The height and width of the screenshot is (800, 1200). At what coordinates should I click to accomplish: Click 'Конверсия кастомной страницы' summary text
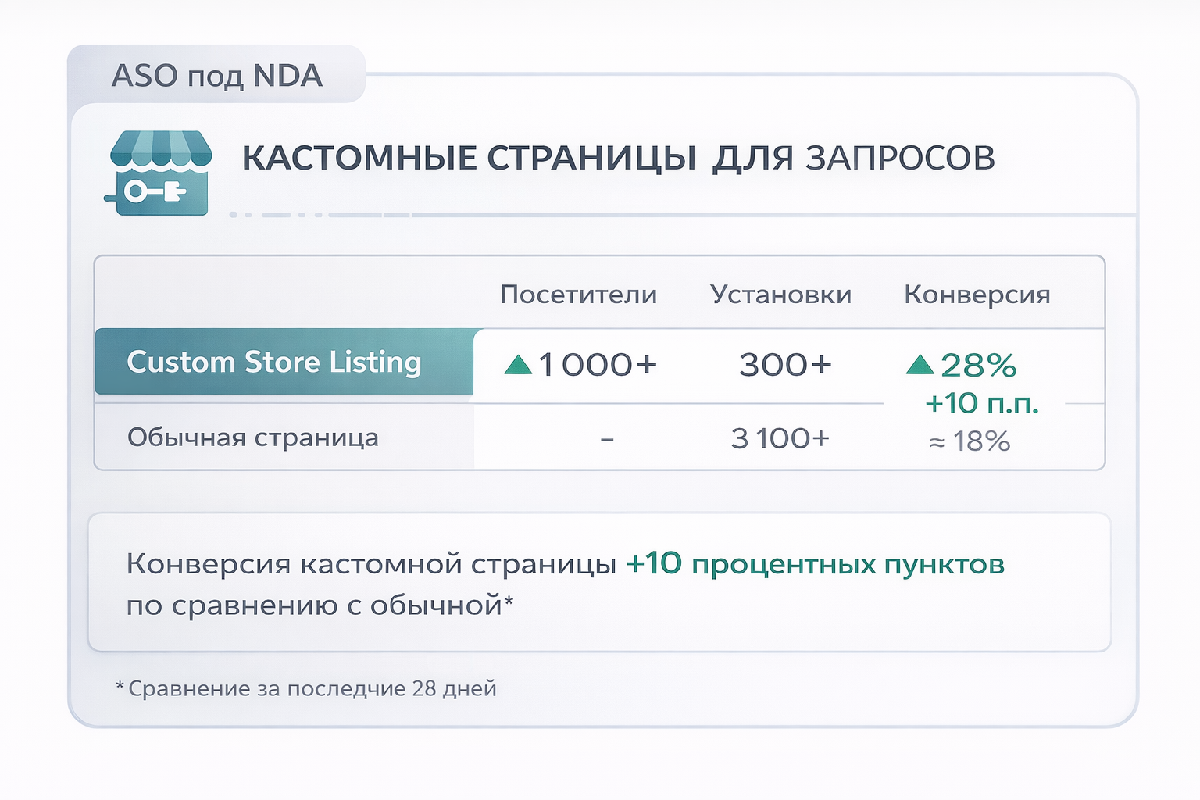click(x=371, y=564)
